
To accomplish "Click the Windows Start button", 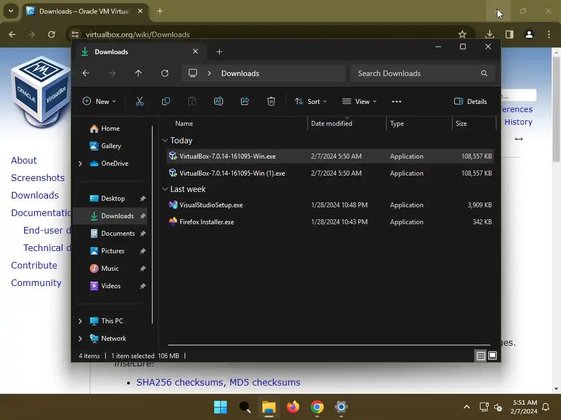I will (220, 407).
